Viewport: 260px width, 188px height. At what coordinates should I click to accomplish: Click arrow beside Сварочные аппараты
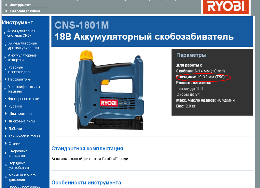(x=6, y=153)
